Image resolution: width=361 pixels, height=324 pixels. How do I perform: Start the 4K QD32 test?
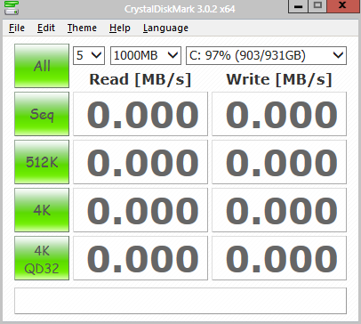click(x=42, y=258)
